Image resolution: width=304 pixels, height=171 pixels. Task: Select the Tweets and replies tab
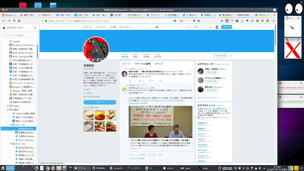pos(142,64)
